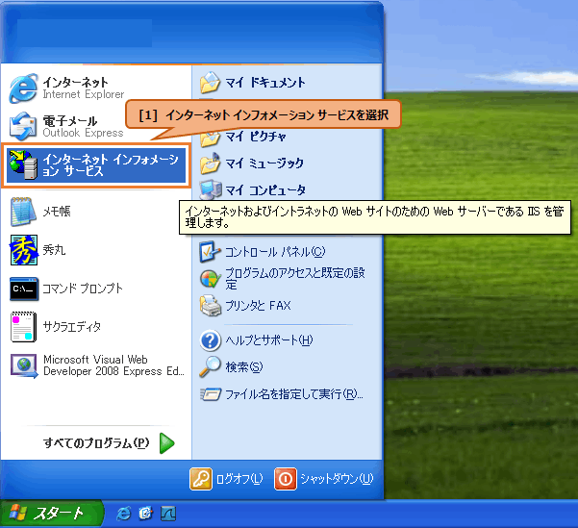This screenshot has width=578, height=528.
Task: Click the 検索 magnifying glass icon
Action: tap(210, 366)
